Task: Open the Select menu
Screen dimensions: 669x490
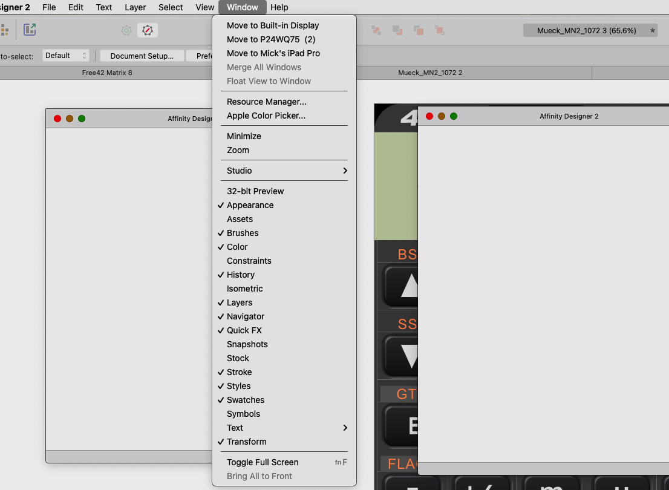Action: [x=171, y=7]
